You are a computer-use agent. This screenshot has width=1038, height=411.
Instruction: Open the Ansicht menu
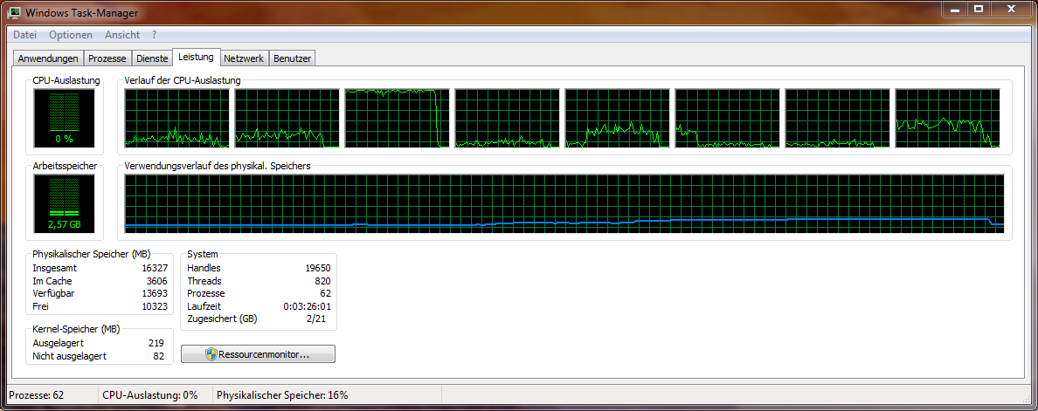click(122, 35)
